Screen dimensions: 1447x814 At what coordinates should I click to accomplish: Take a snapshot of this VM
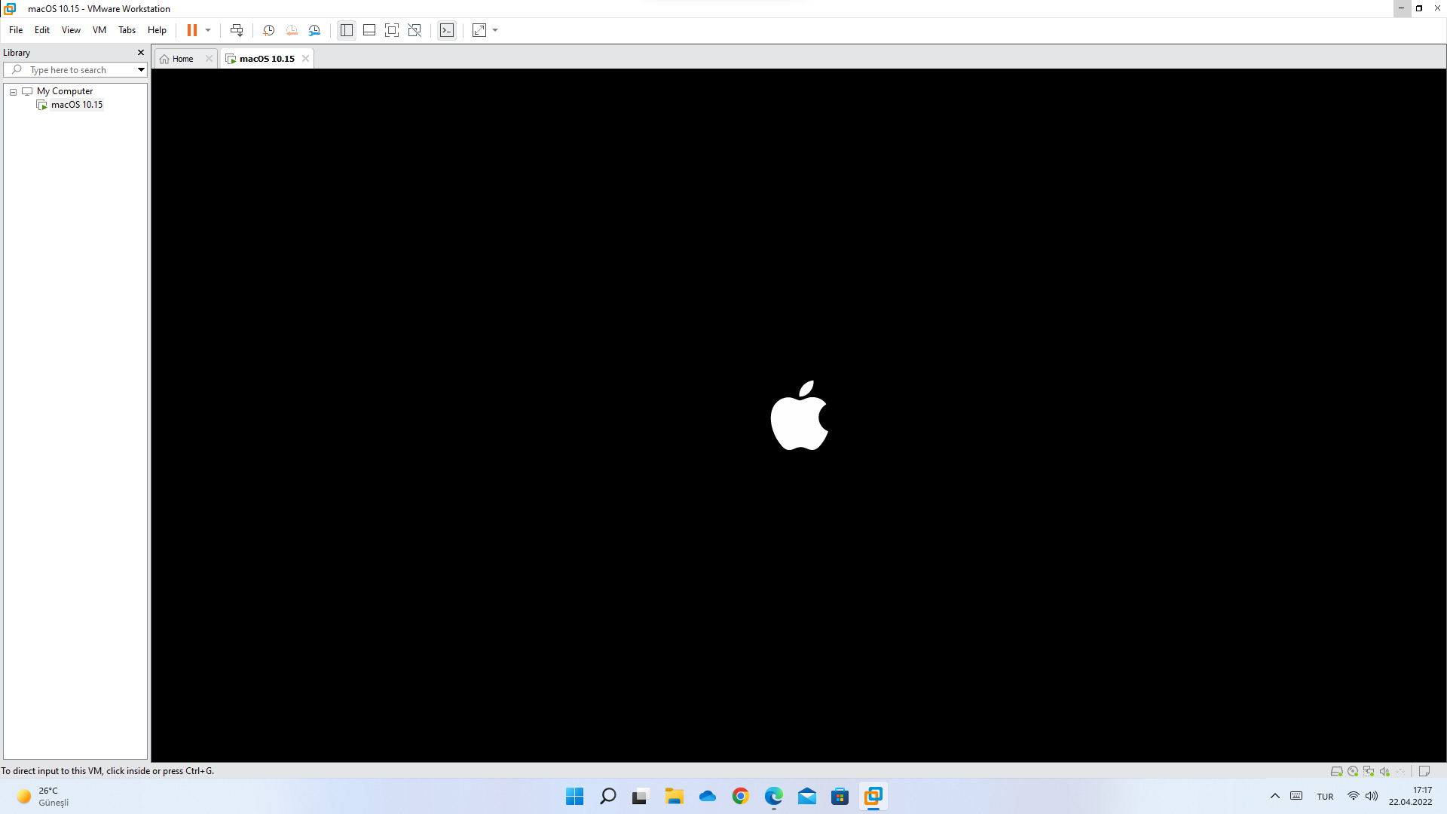[268, 30]
